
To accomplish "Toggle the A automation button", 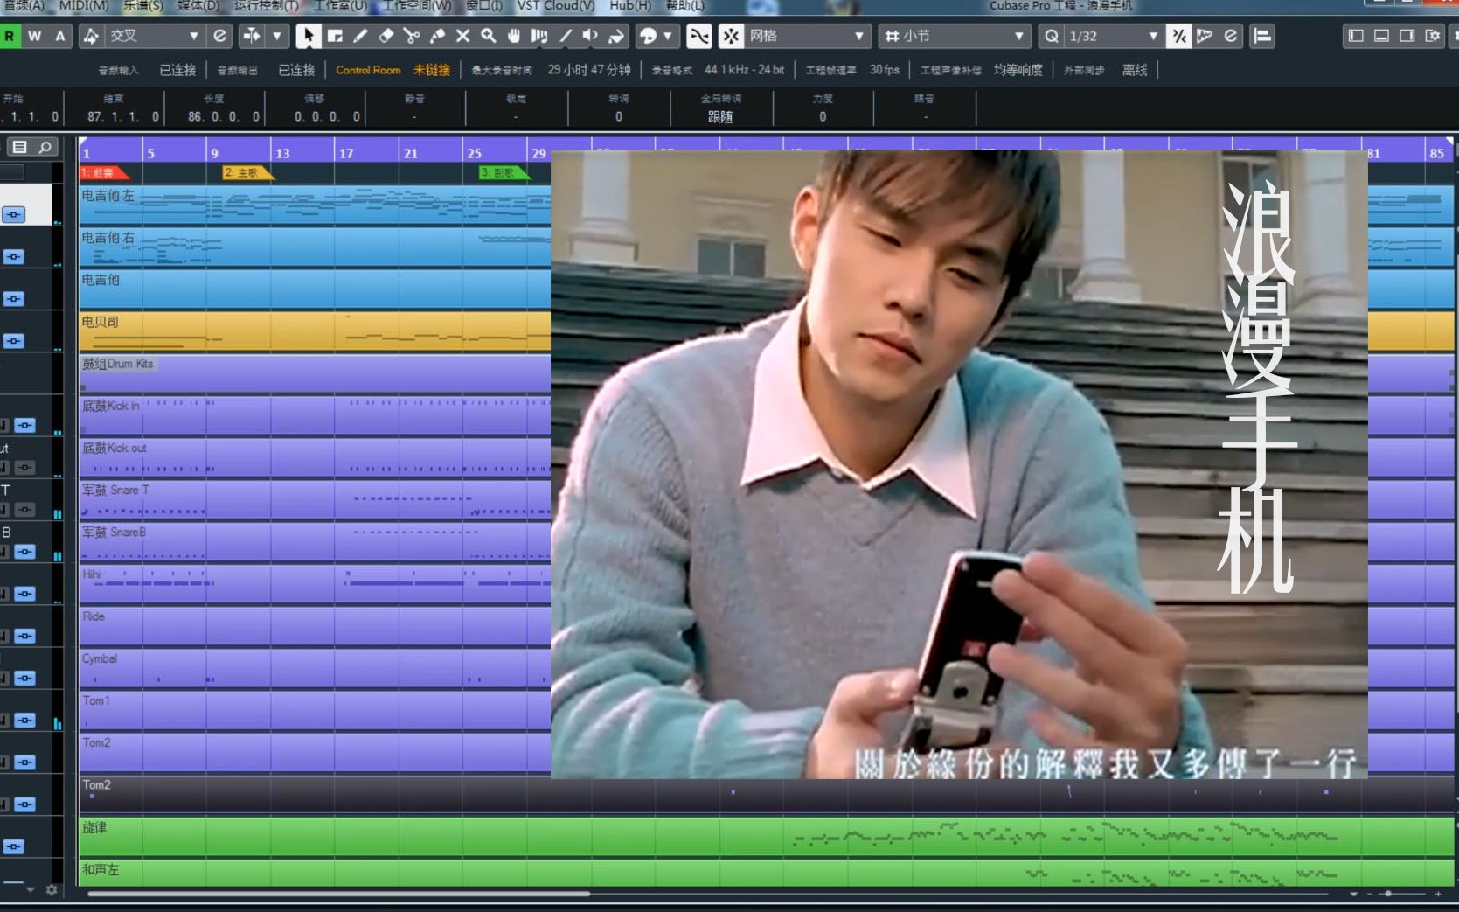I will point(59,36).
